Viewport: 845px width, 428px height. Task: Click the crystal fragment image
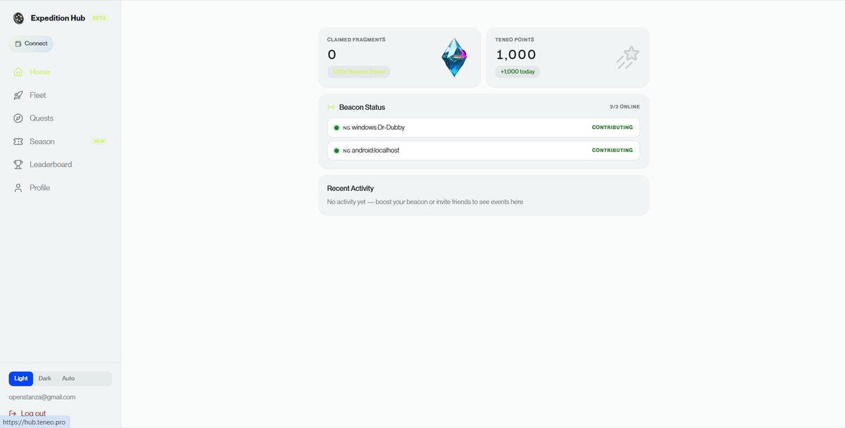[x=454, y=57]
